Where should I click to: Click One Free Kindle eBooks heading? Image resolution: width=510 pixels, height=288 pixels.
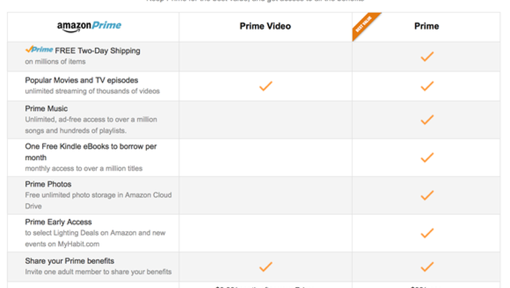coord(91,152)
